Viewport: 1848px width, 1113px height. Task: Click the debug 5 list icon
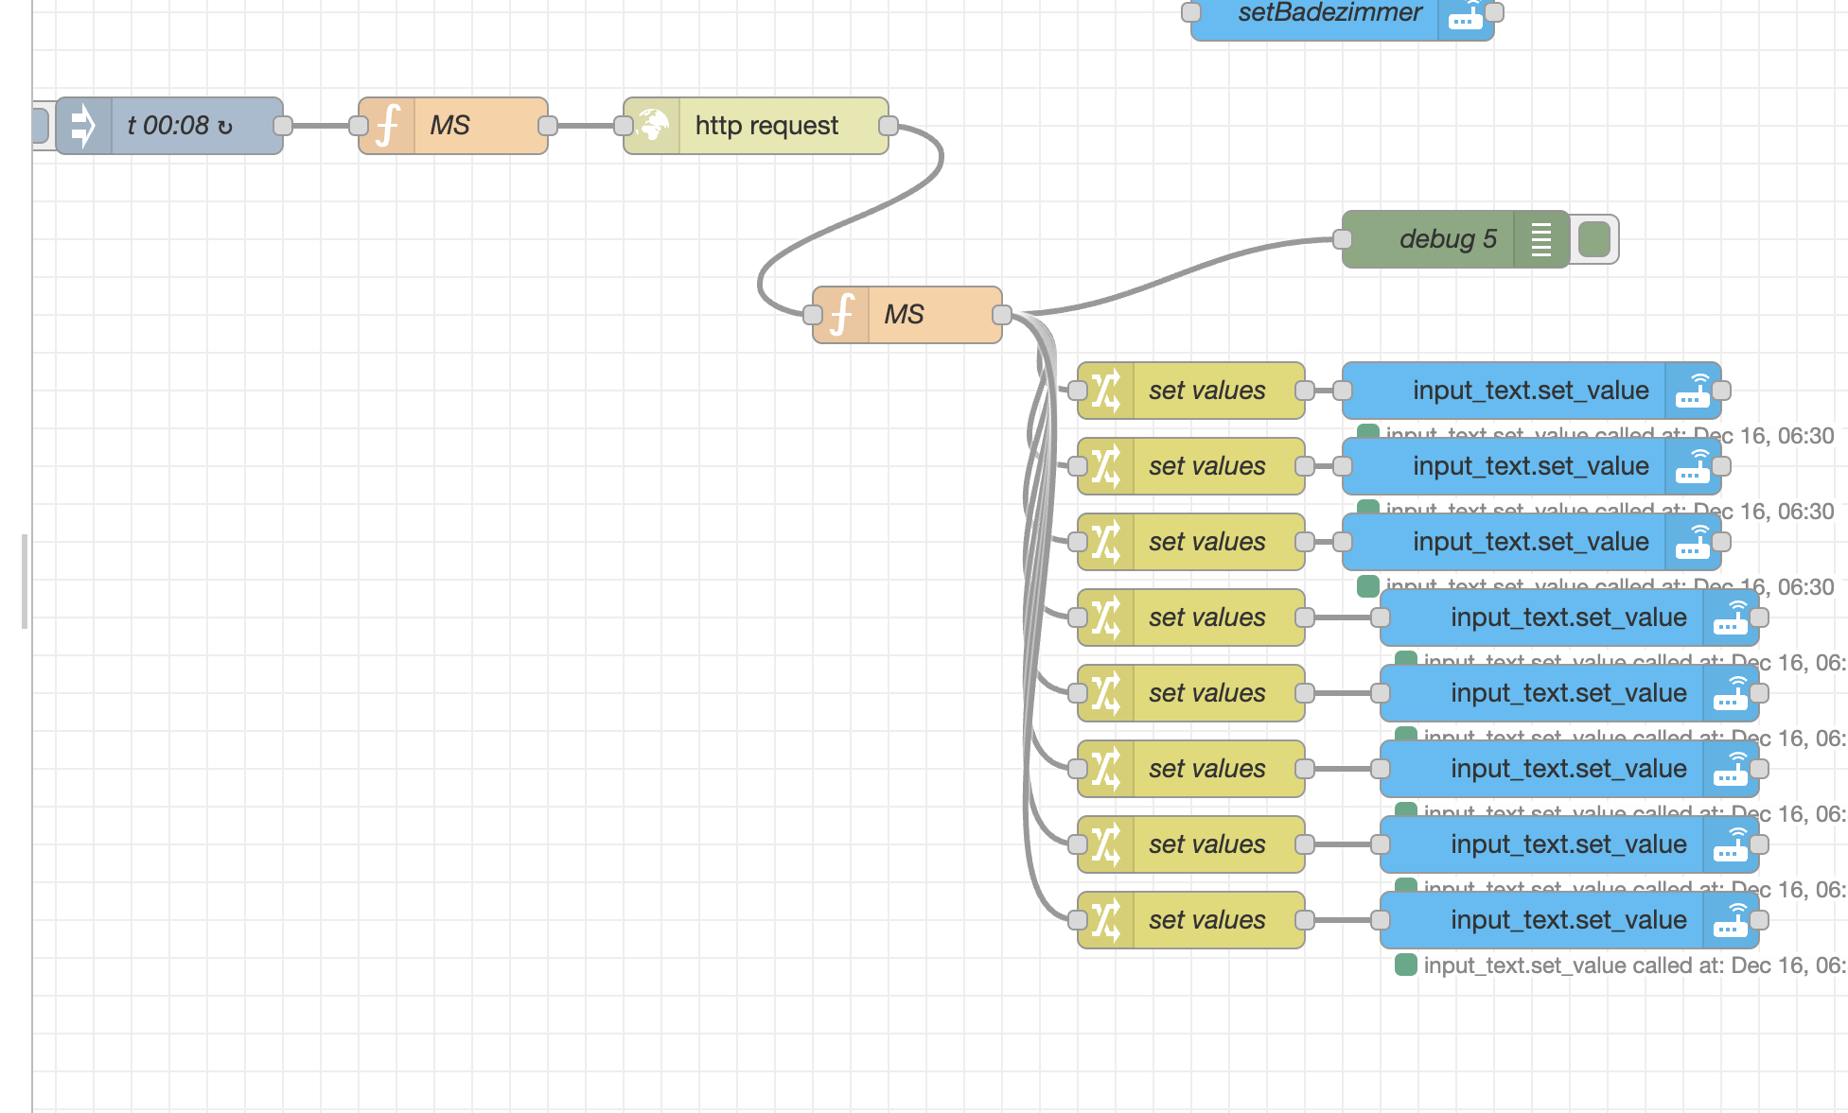[1540, 239]
